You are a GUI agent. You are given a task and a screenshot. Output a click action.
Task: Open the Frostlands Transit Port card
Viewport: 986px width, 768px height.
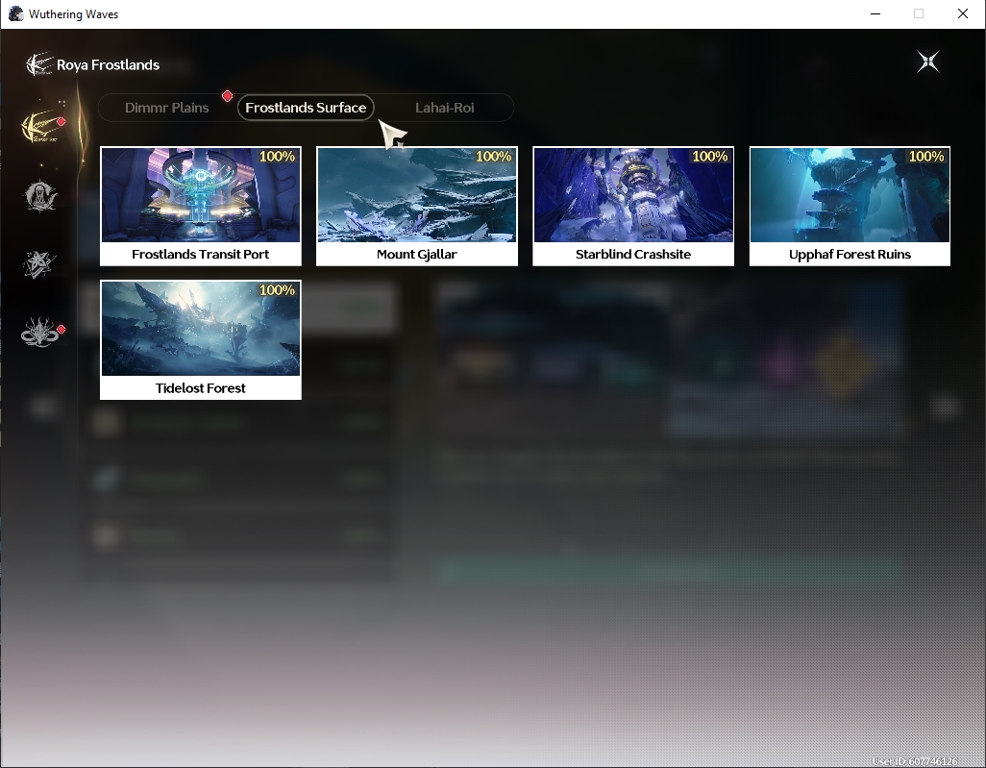click(x=201, y=207)
